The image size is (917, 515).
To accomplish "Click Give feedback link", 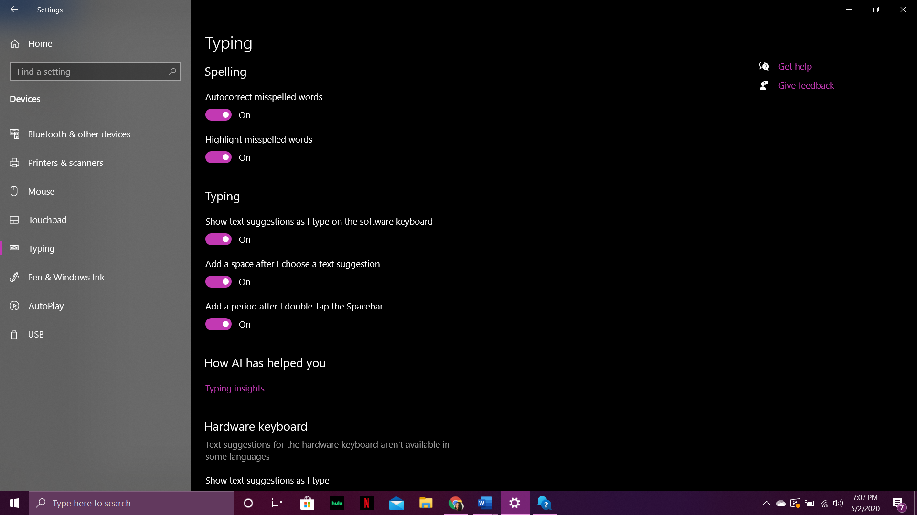I will tap(806, 85).
